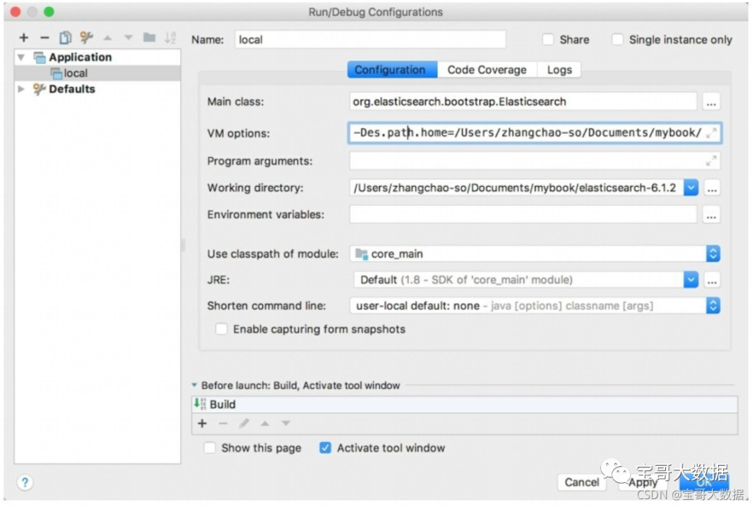Open Working directory dropdown arrow

tap(690, 187)
